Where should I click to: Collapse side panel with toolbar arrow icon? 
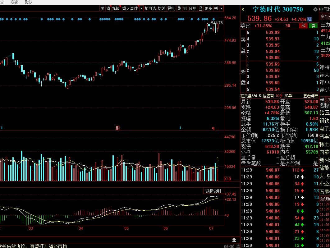pos(216,8)
